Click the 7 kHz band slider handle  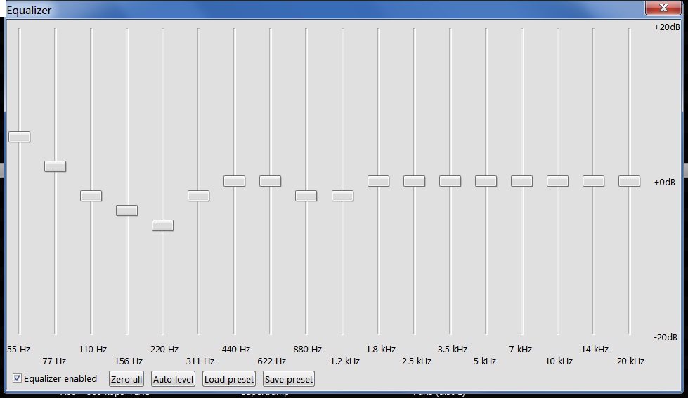pyautogui.click(x=521, y=181)
